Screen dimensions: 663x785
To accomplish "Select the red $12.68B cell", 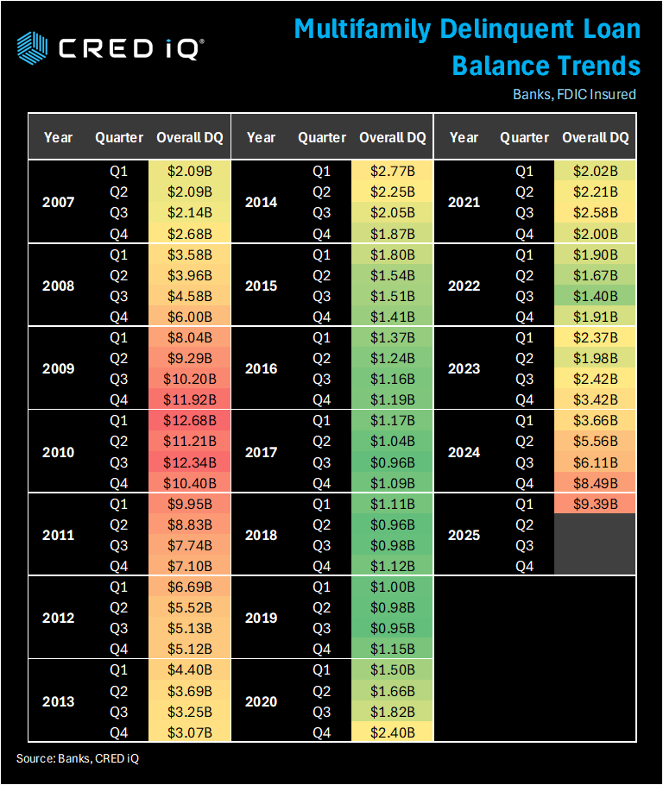I will 189,420.
